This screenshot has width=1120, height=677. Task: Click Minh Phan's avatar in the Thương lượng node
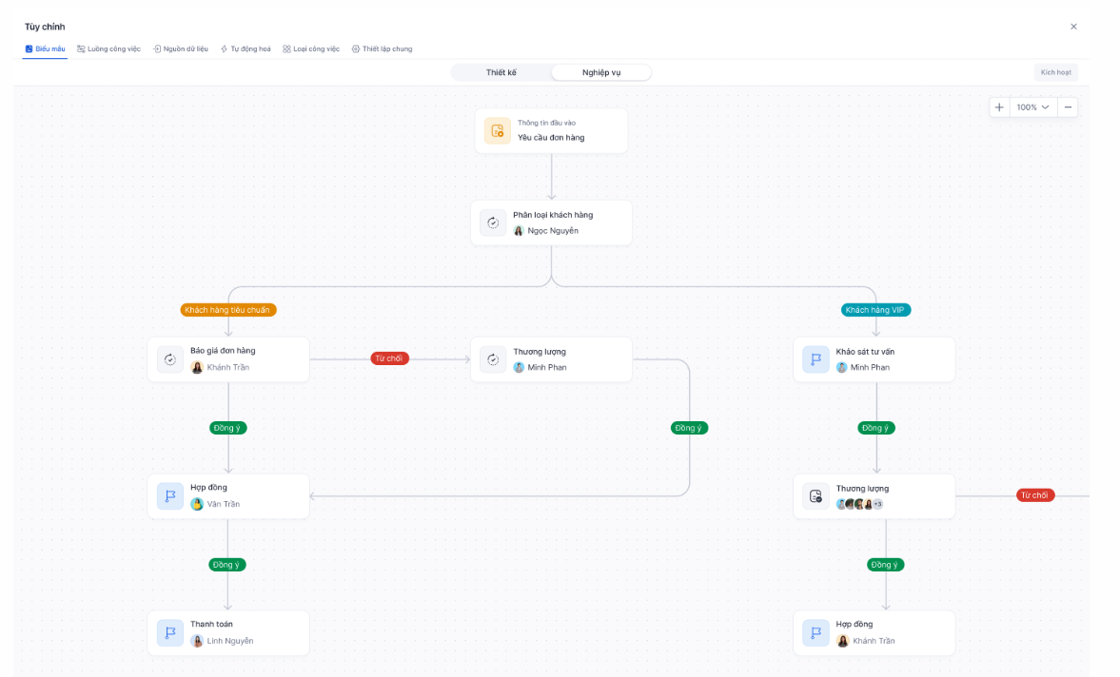tap(519, 367)
